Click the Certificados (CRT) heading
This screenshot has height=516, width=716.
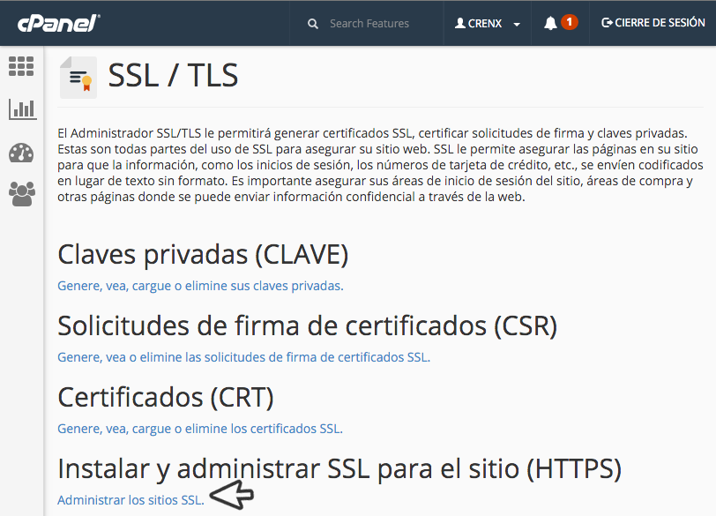[165, 397]
